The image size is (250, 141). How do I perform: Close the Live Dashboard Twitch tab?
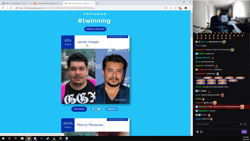30,4
